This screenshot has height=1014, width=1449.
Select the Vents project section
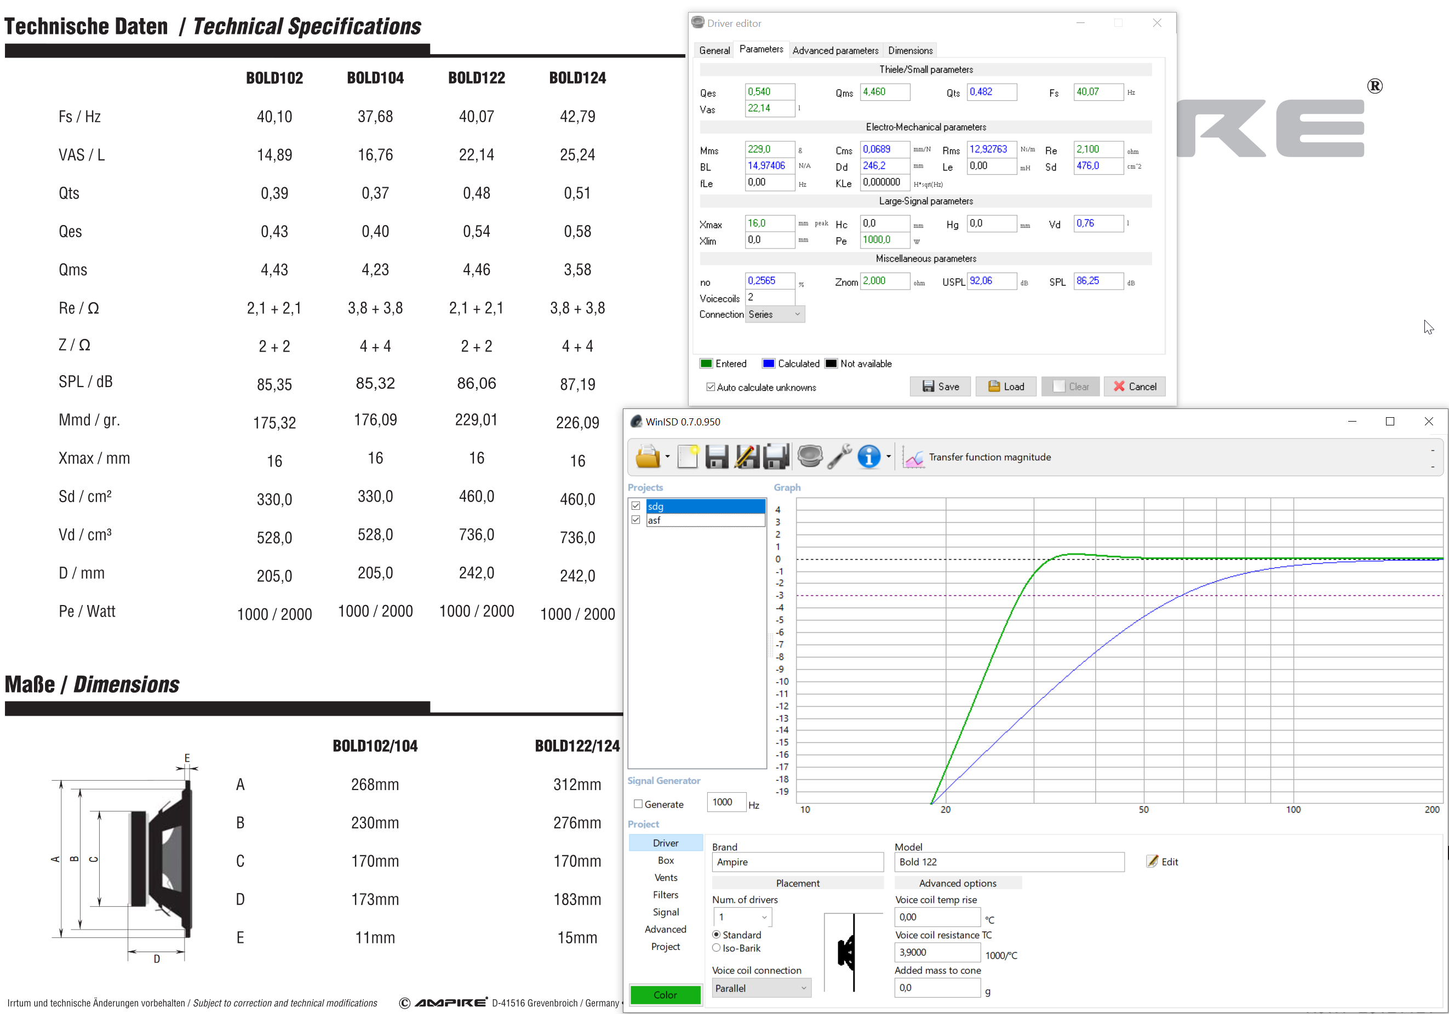[x=666, y=878]
